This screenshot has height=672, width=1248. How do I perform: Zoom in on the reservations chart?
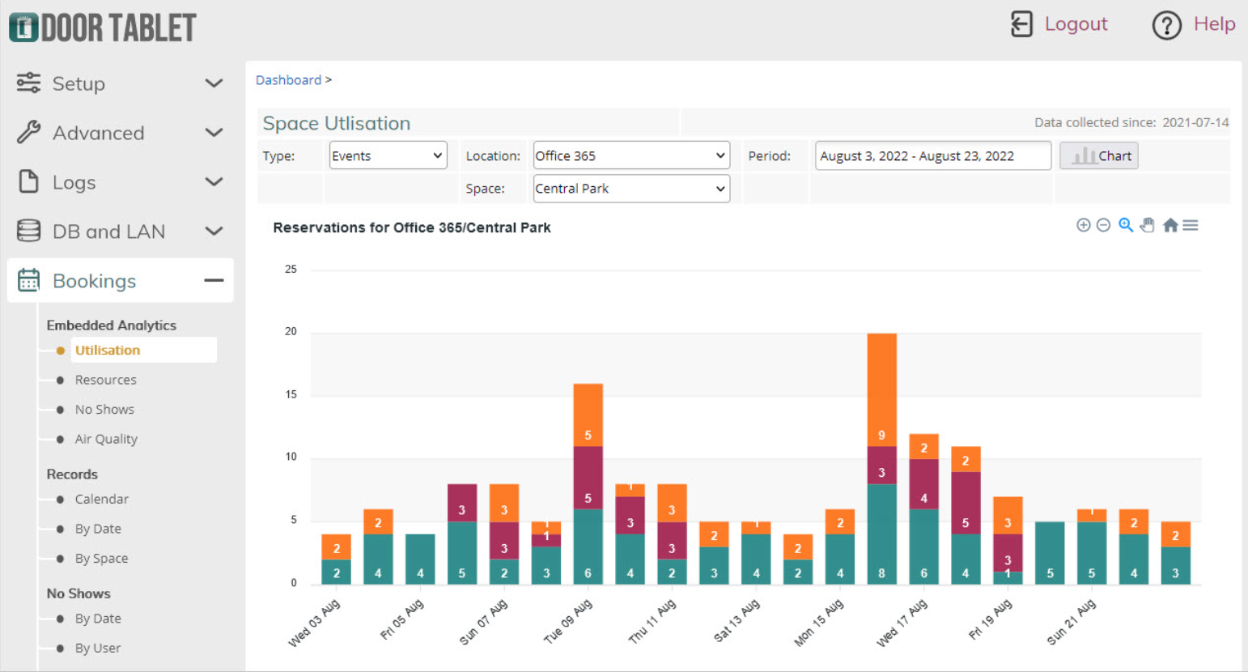(x=1084, y=225)
